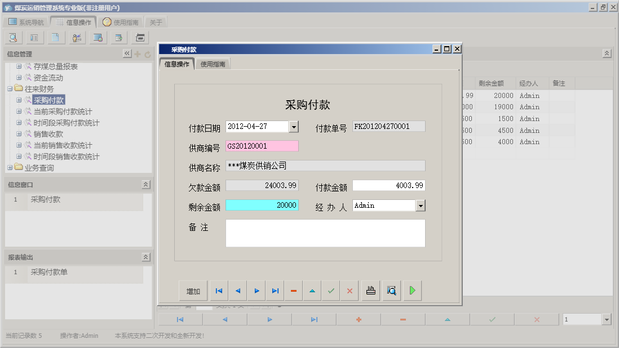Open the browser-style toolbar icon on the far right
This screenshot has width=619, height=348.
[x=142, y=37]
